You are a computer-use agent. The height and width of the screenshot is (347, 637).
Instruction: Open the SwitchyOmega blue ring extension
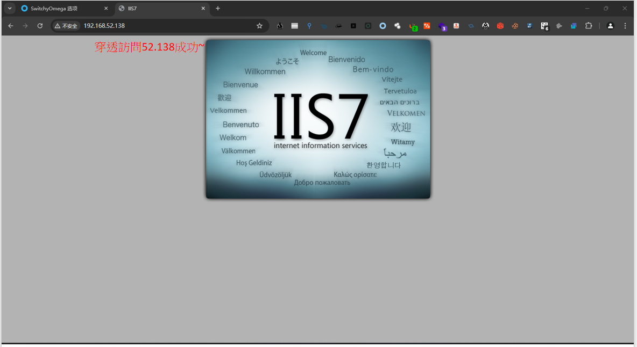coord(383,26)
